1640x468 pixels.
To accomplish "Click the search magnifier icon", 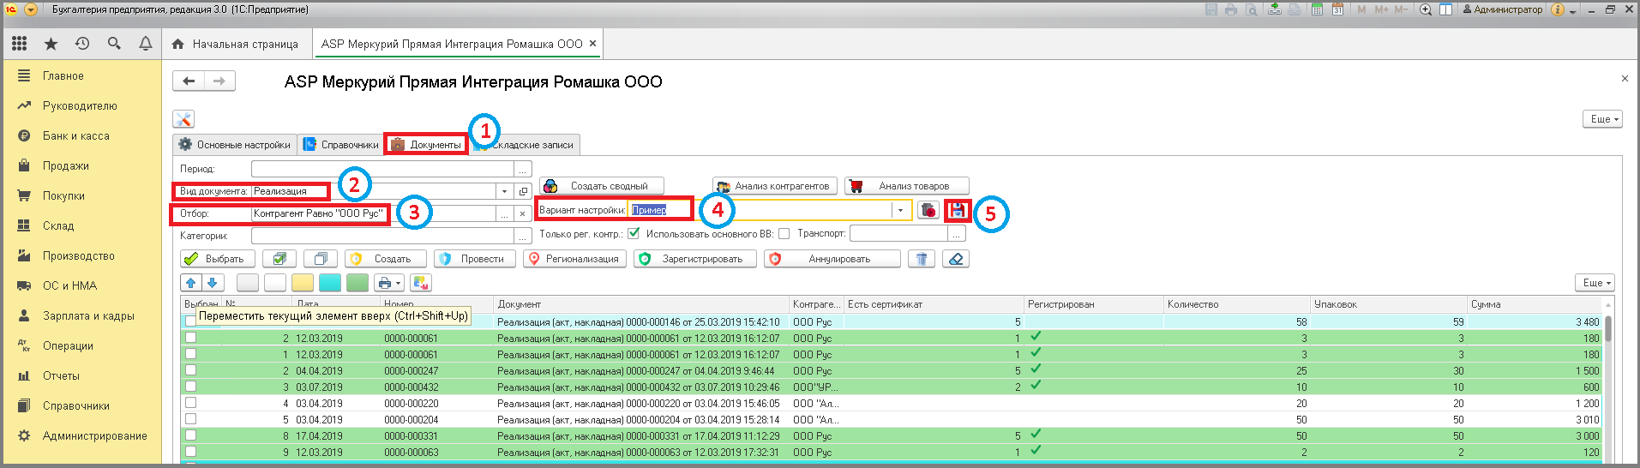I will 114,43.
